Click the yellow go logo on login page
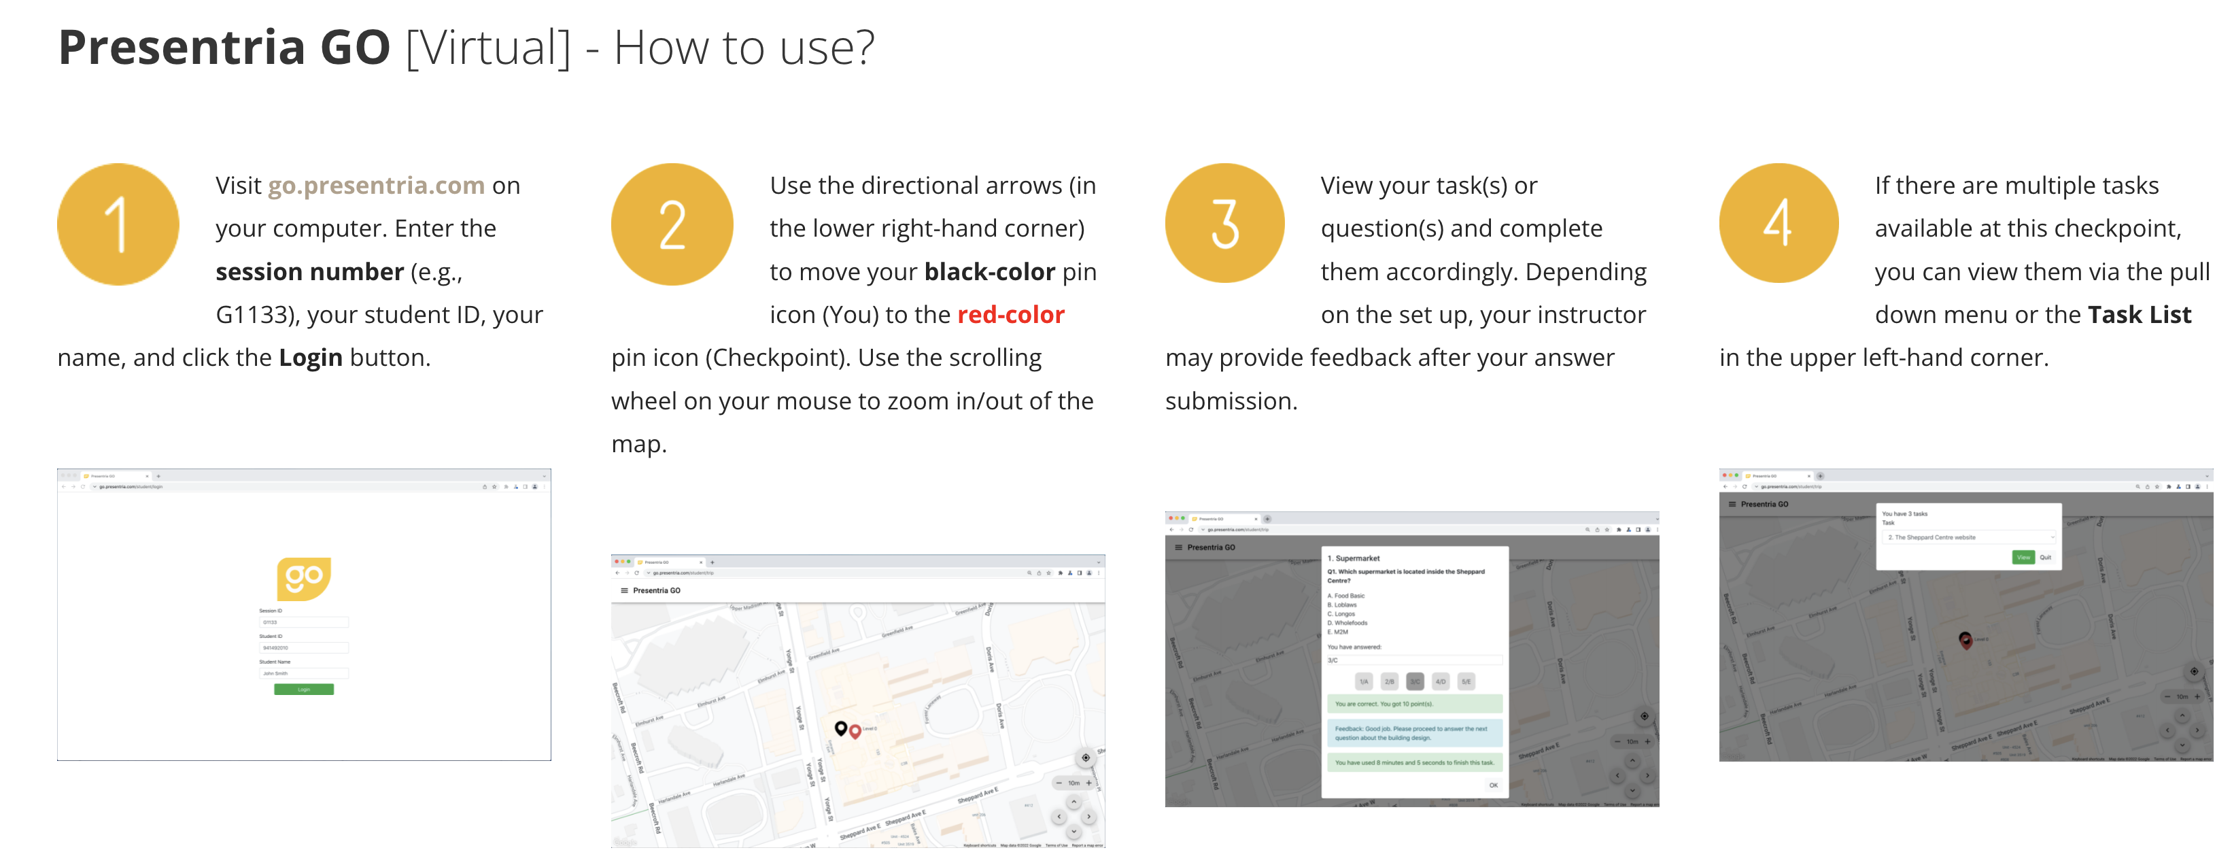Screen dimensions: 2215x865 pyautogui.click(x=303, y=579)
